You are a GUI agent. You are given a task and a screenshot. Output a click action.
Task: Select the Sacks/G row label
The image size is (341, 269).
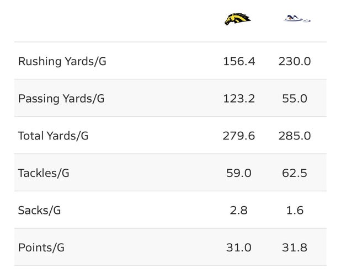point(39,210)
